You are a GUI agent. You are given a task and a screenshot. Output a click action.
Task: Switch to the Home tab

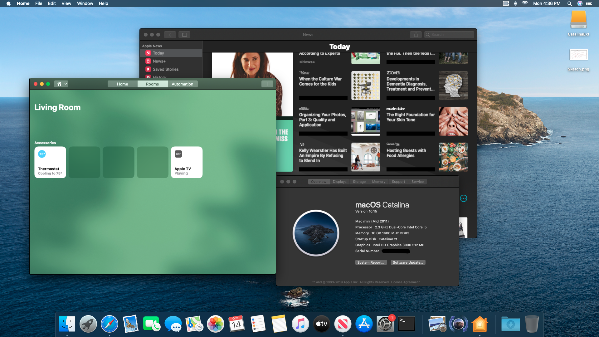point(122,84)
